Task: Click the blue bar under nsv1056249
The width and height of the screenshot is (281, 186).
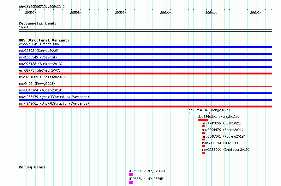Action: click(145, 60)
